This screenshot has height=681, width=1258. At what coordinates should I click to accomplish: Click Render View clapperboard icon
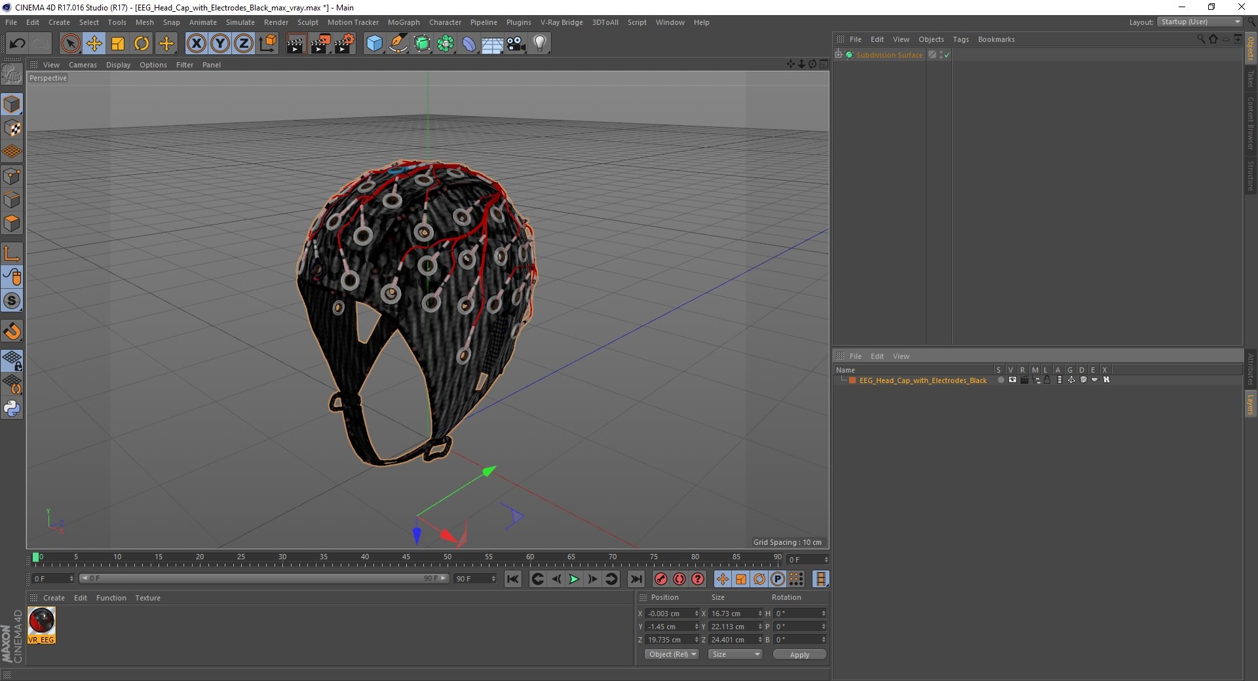pyautogui.click(x=296, y=44)
